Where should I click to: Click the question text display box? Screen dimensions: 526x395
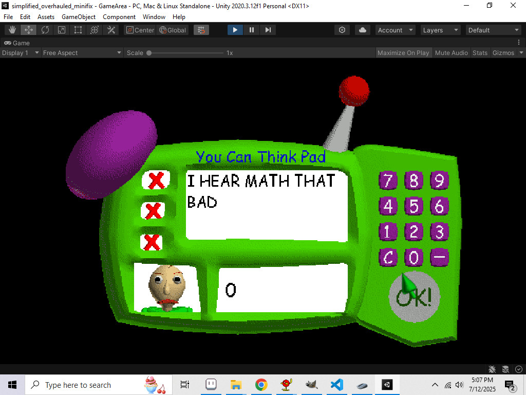point(267,206)
